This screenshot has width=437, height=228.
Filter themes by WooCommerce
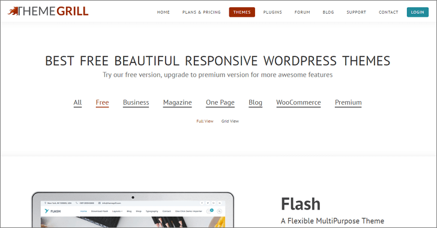[298, 102]
